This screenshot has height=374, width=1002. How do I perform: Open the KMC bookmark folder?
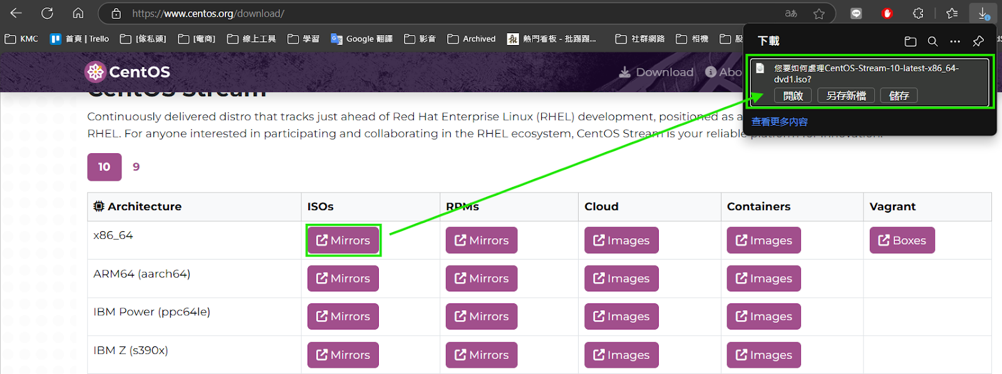point(21,39)
